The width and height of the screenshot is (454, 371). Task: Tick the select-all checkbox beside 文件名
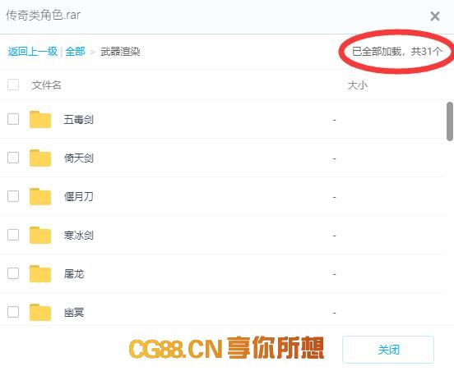click(x=13, y=85)
